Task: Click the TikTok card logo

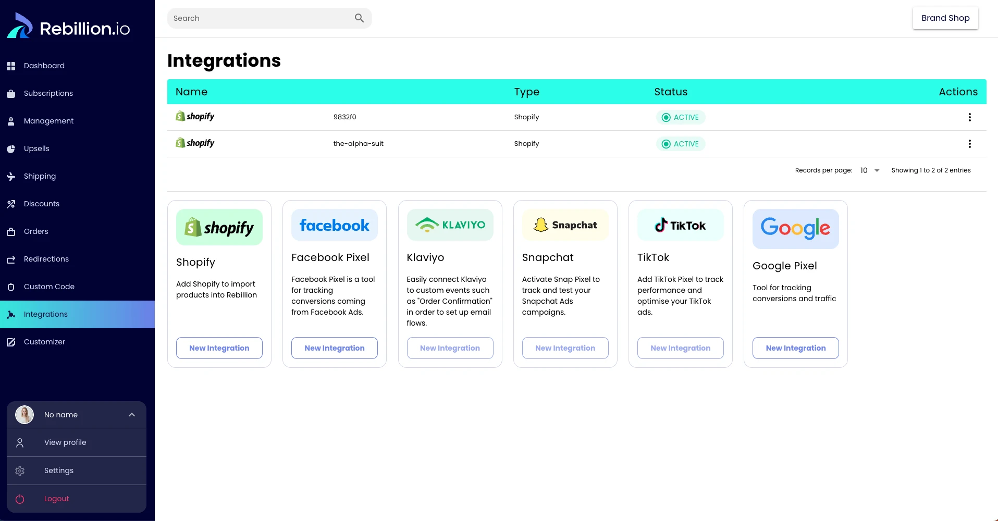Action: point(681,225)
